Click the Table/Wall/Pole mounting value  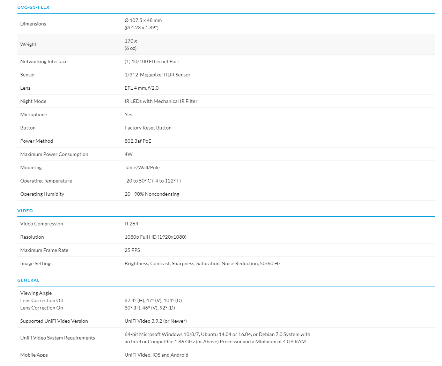[x=142, y=167]
